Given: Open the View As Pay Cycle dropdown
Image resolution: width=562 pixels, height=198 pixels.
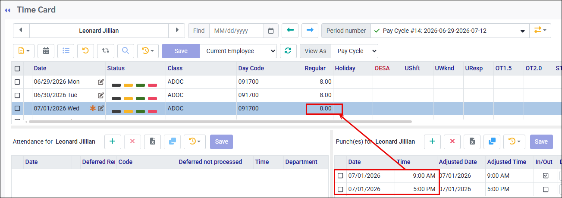Looking at the screenshot, I should point(355,51).
